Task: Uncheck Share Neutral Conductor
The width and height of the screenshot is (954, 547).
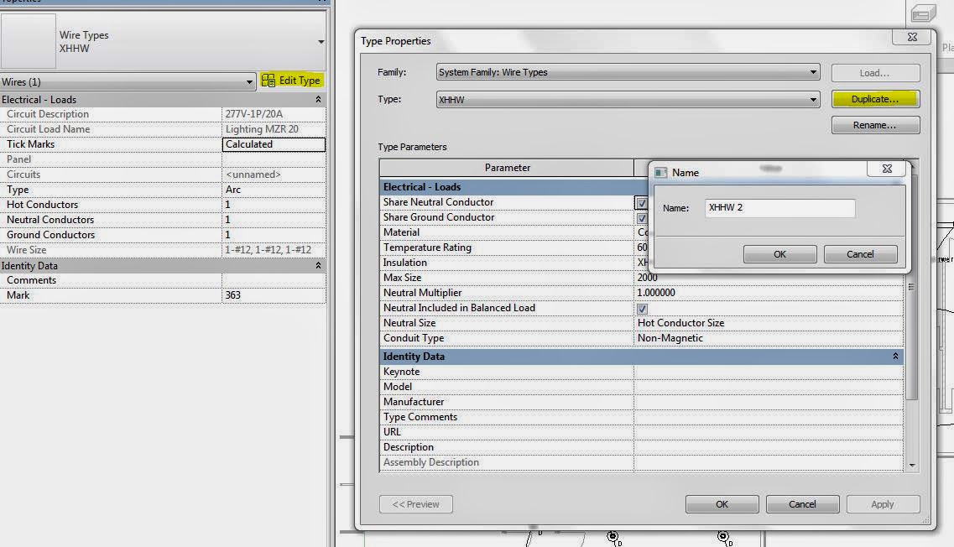Action: pos(642,202)
